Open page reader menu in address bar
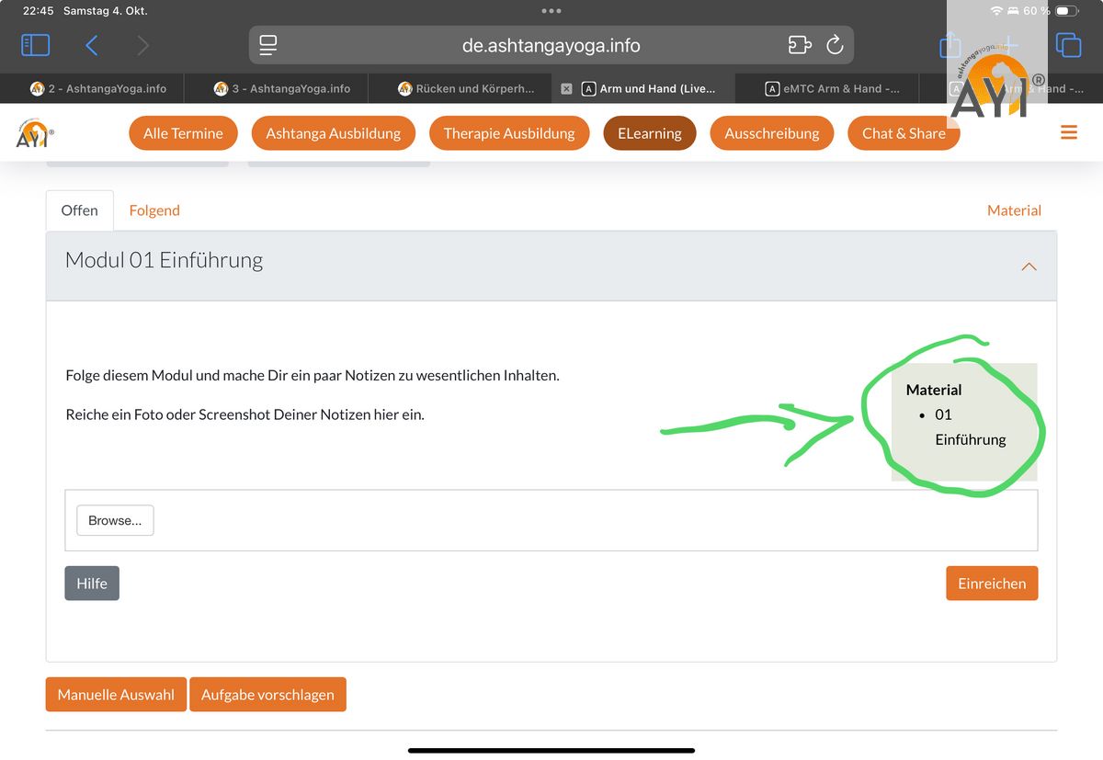The width and height of the screenshot is (1103, 760). click(268, 45)
